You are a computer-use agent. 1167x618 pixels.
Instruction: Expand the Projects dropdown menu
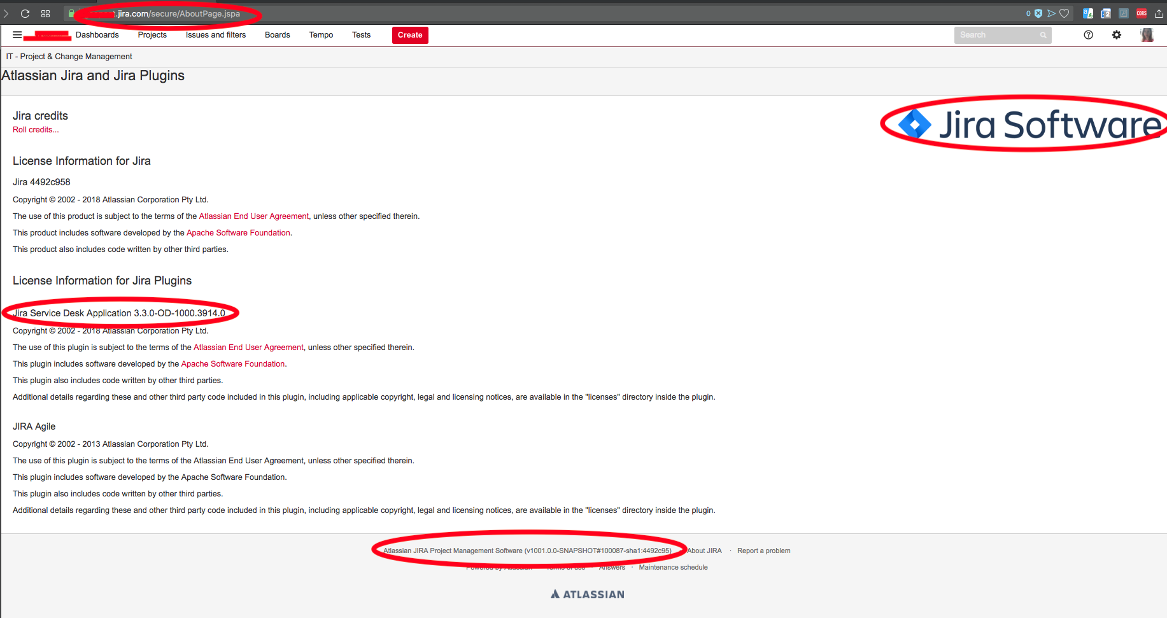click(x=152, y=35)
